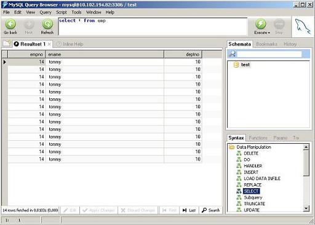Jump to the First row button
Screen dimensions: 315x225
tap(169, 210)
